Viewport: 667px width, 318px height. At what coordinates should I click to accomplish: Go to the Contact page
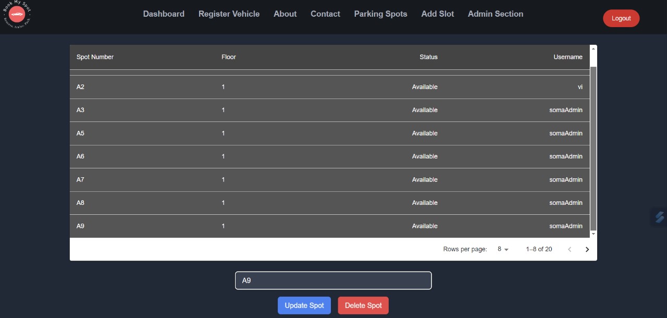pyautogui.click(x=325, y=14)
